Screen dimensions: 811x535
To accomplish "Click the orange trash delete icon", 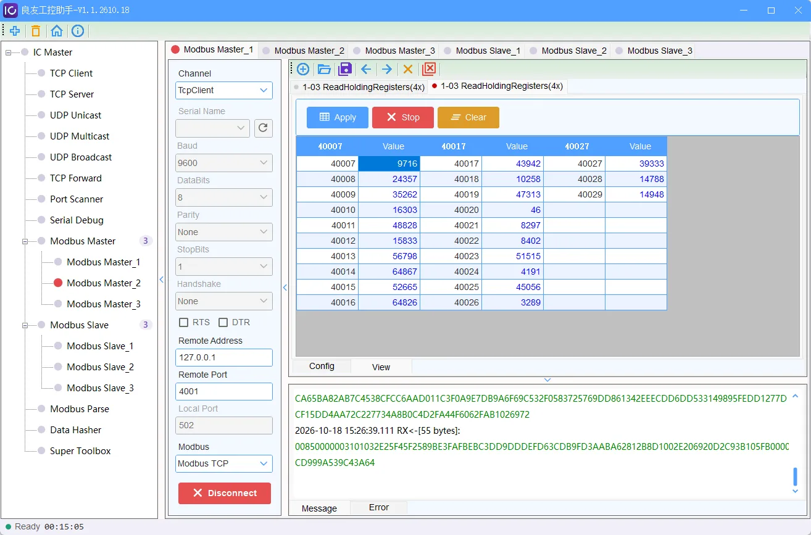I will [x=36, y=31].
